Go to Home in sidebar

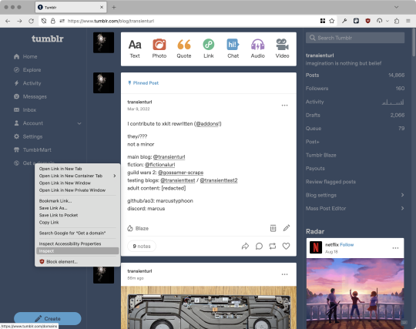coord(25,56)
